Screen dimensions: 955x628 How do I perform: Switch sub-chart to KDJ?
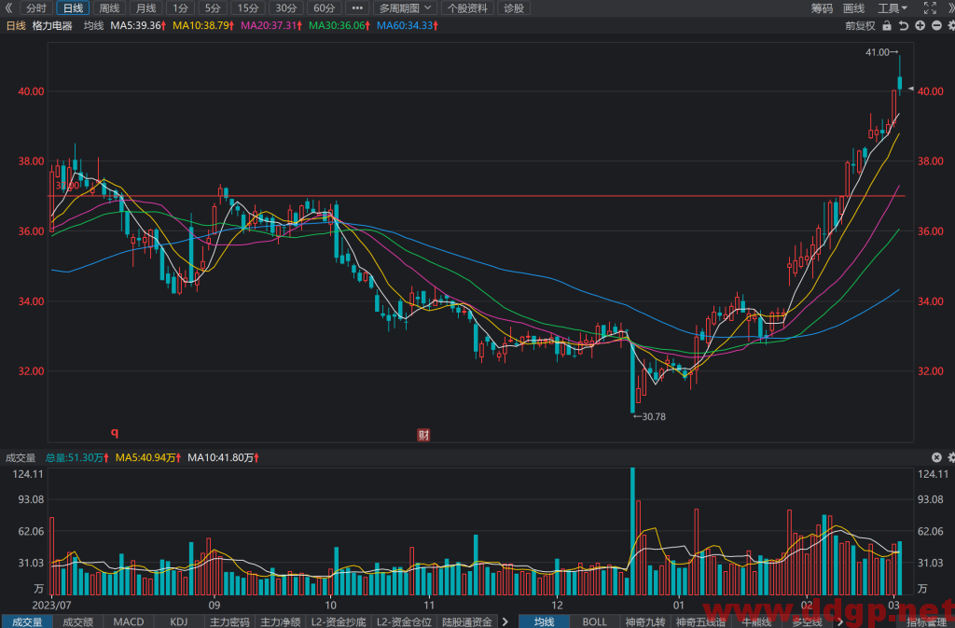point(178,621)
